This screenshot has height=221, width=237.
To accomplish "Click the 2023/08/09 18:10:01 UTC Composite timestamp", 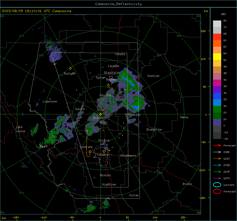I will click(36, 11).
